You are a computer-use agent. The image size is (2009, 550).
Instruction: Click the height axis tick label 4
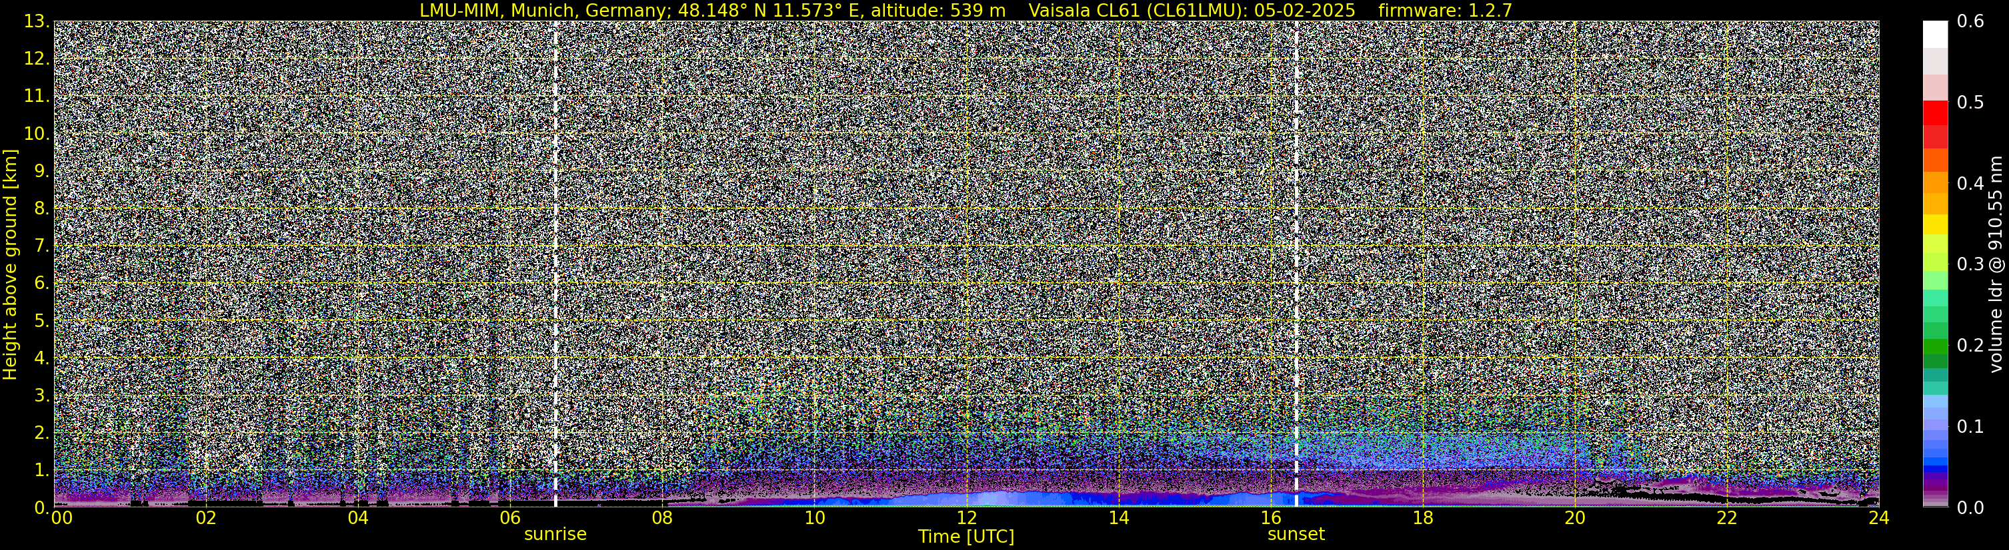(x=42, y=358)
